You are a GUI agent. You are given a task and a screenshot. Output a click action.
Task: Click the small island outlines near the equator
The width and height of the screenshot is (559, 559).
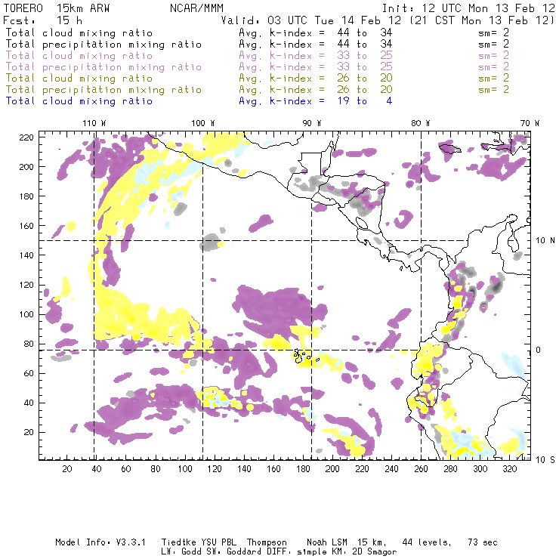tap(305, 357)
